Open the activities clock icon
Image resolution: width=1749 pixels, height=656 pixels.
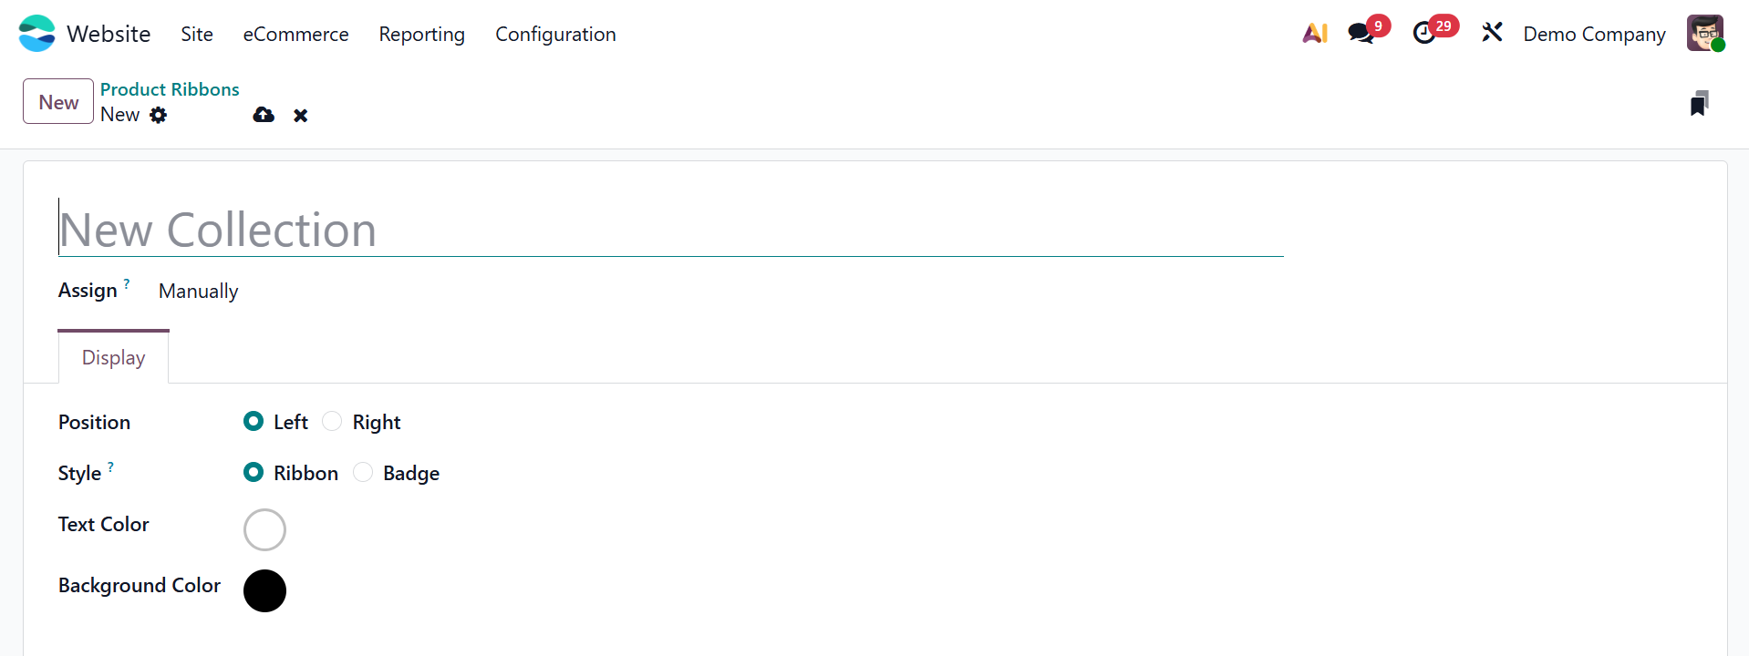[x=1424, y=34]
